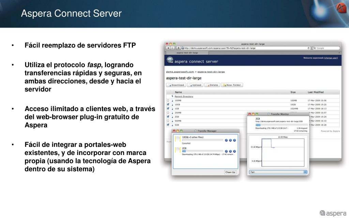Untick the checkbox for the 2GB file
The width and height of the screenshot is (349, 218).
(168, 116)
